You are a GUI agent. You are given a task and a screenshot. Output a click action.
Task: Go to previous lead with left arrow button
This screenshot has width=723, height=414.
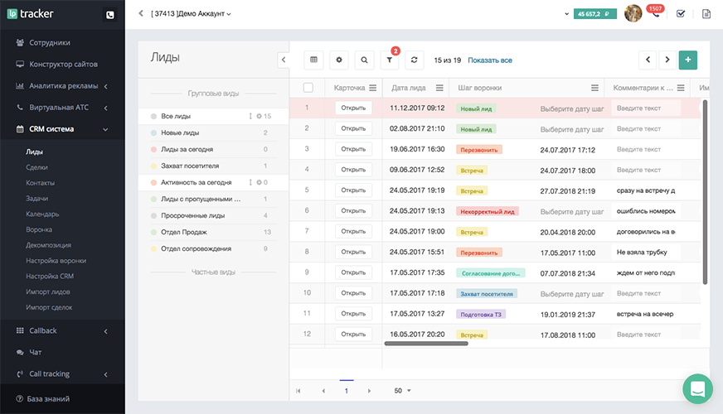(x=648, y=60)
